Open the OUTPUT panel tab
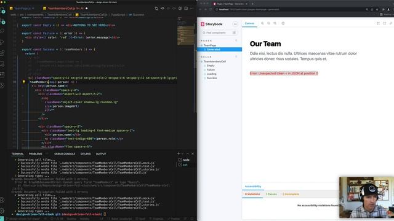Image resolution: width=394 pixels, height=221 pixels. [101, 153]
